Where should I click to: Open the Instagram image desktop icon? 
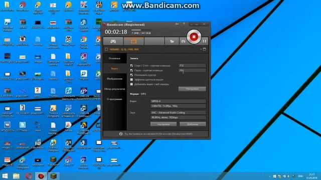tap(23, 41)
